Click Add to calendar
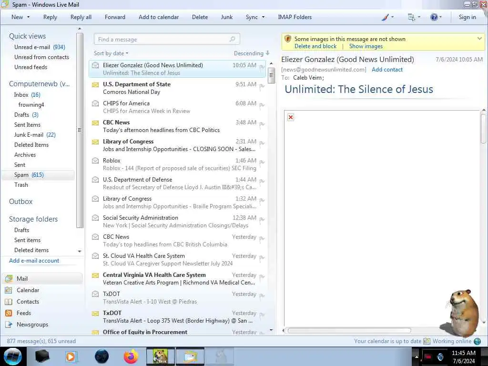488x366 pixels. [x=159, y=17]
